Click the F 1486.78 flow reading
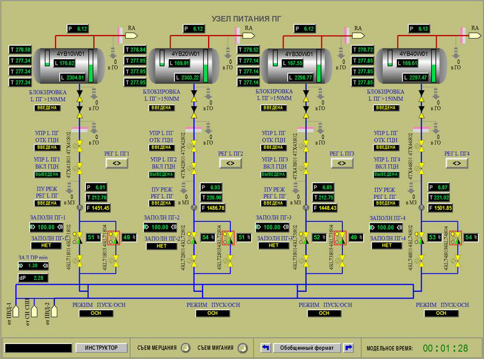 [213, 208]
